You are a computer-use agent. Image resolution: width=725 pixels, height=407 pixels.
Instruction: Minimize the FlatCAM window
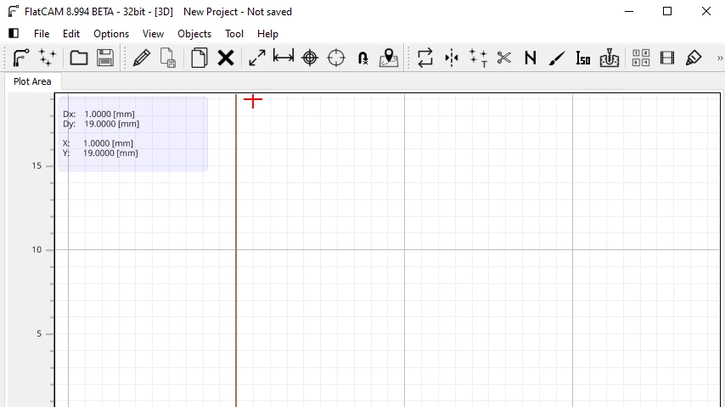pyautogui.click(x=629, y=11)
